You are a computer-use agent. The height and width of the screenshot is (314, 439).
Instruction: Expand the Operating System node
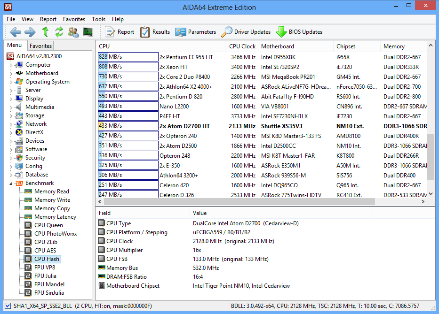click(11, 82)
